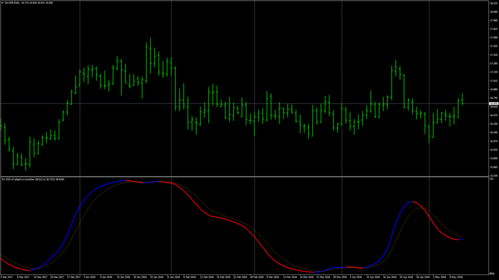Select the highest price bar in late January

(150, 55)
